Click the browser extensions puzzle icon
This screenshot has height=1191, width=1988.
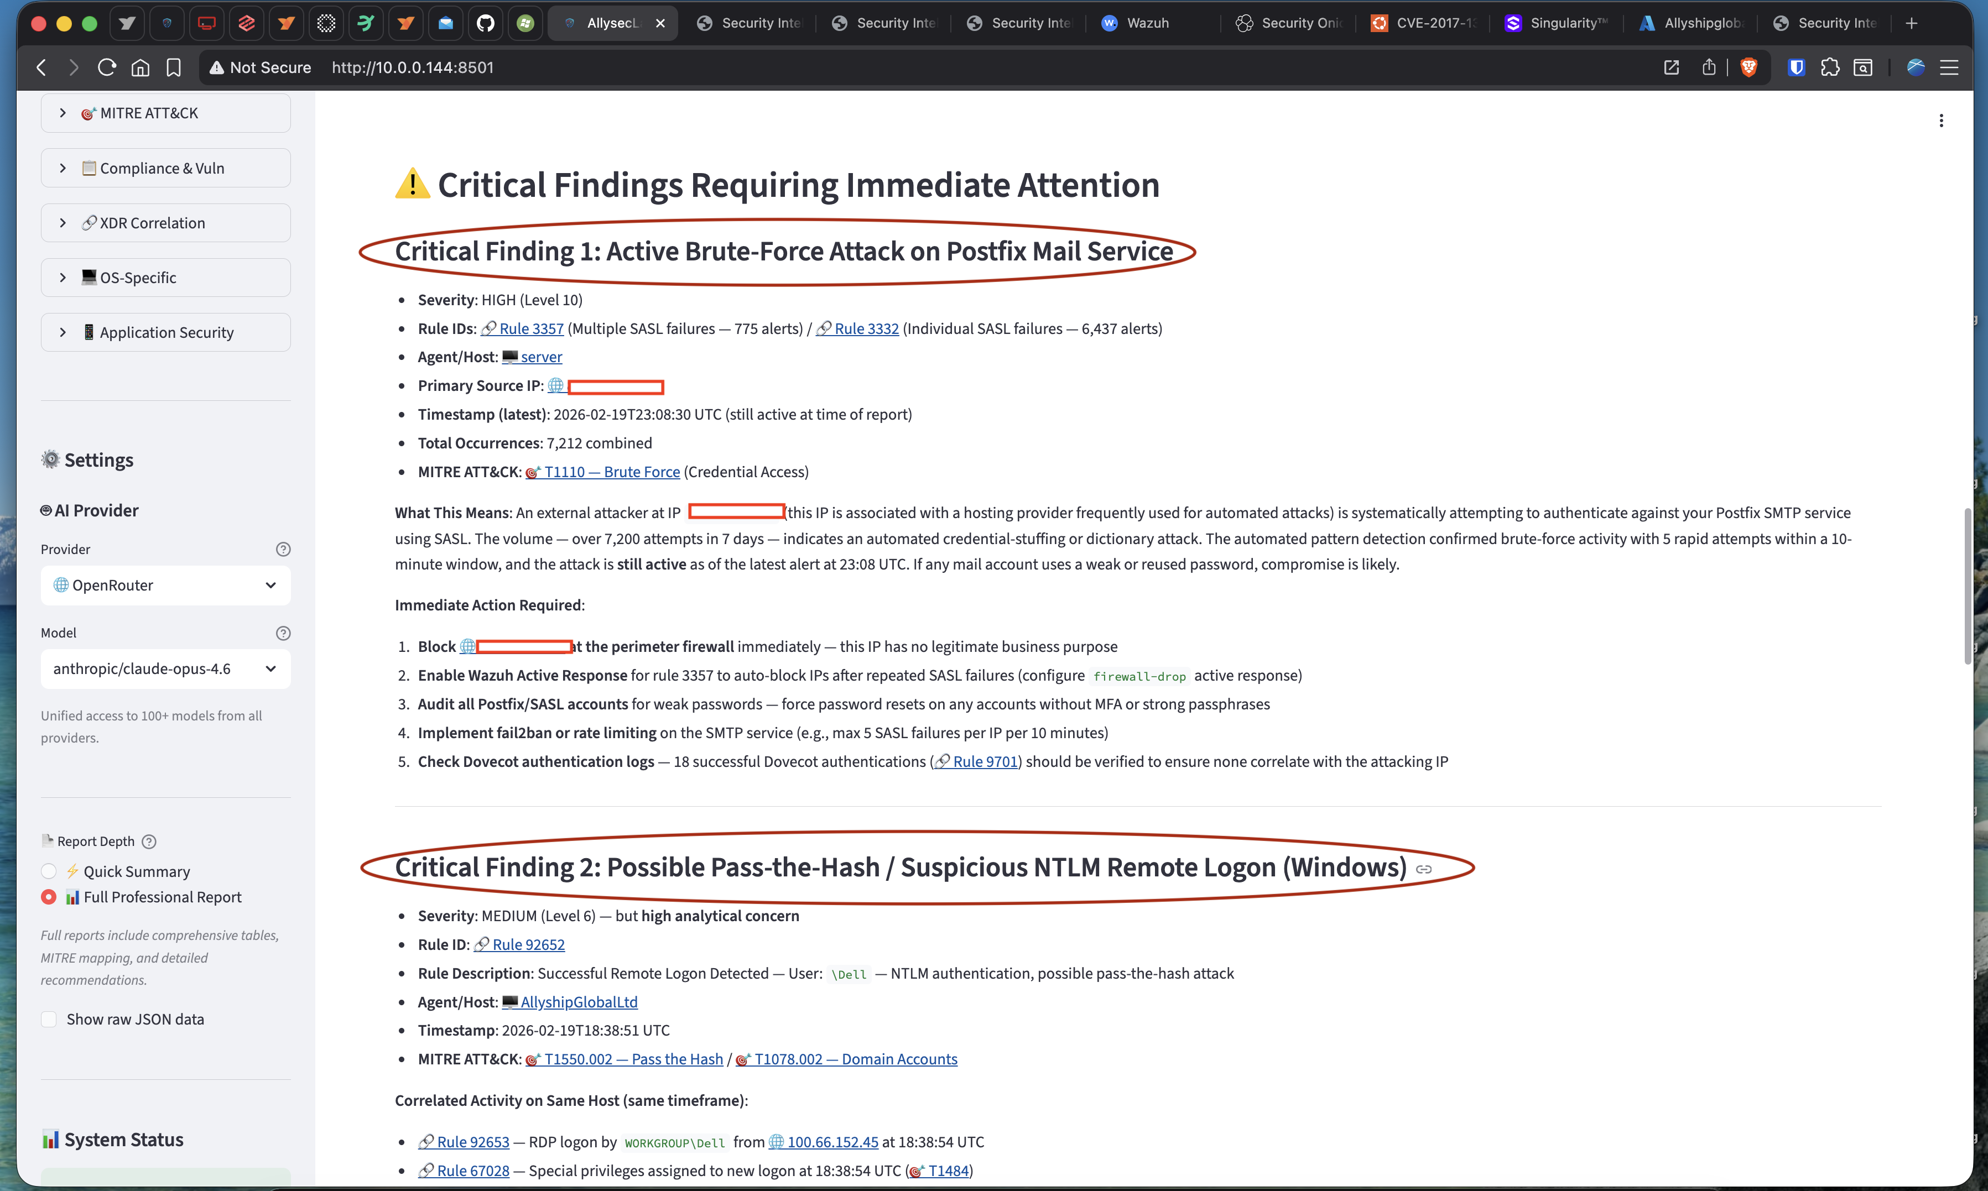click(x=1831, y=67)
